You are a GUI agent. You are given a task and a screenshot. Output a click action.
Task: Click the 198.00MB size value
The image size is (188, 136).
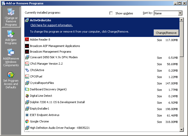click(x=172, y=109)
